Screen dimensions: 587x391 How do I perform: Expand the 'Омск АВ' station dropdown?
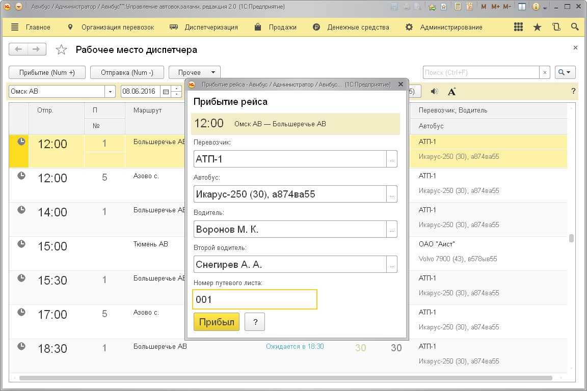point(111,92)
